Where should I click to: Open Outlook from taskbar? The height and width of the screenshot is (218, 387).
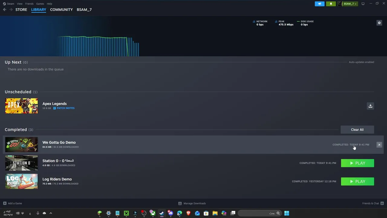click(x=197, y=213)
